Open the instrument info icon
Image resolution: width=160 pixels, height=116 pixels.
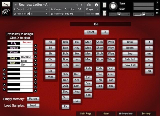[96, 5]
